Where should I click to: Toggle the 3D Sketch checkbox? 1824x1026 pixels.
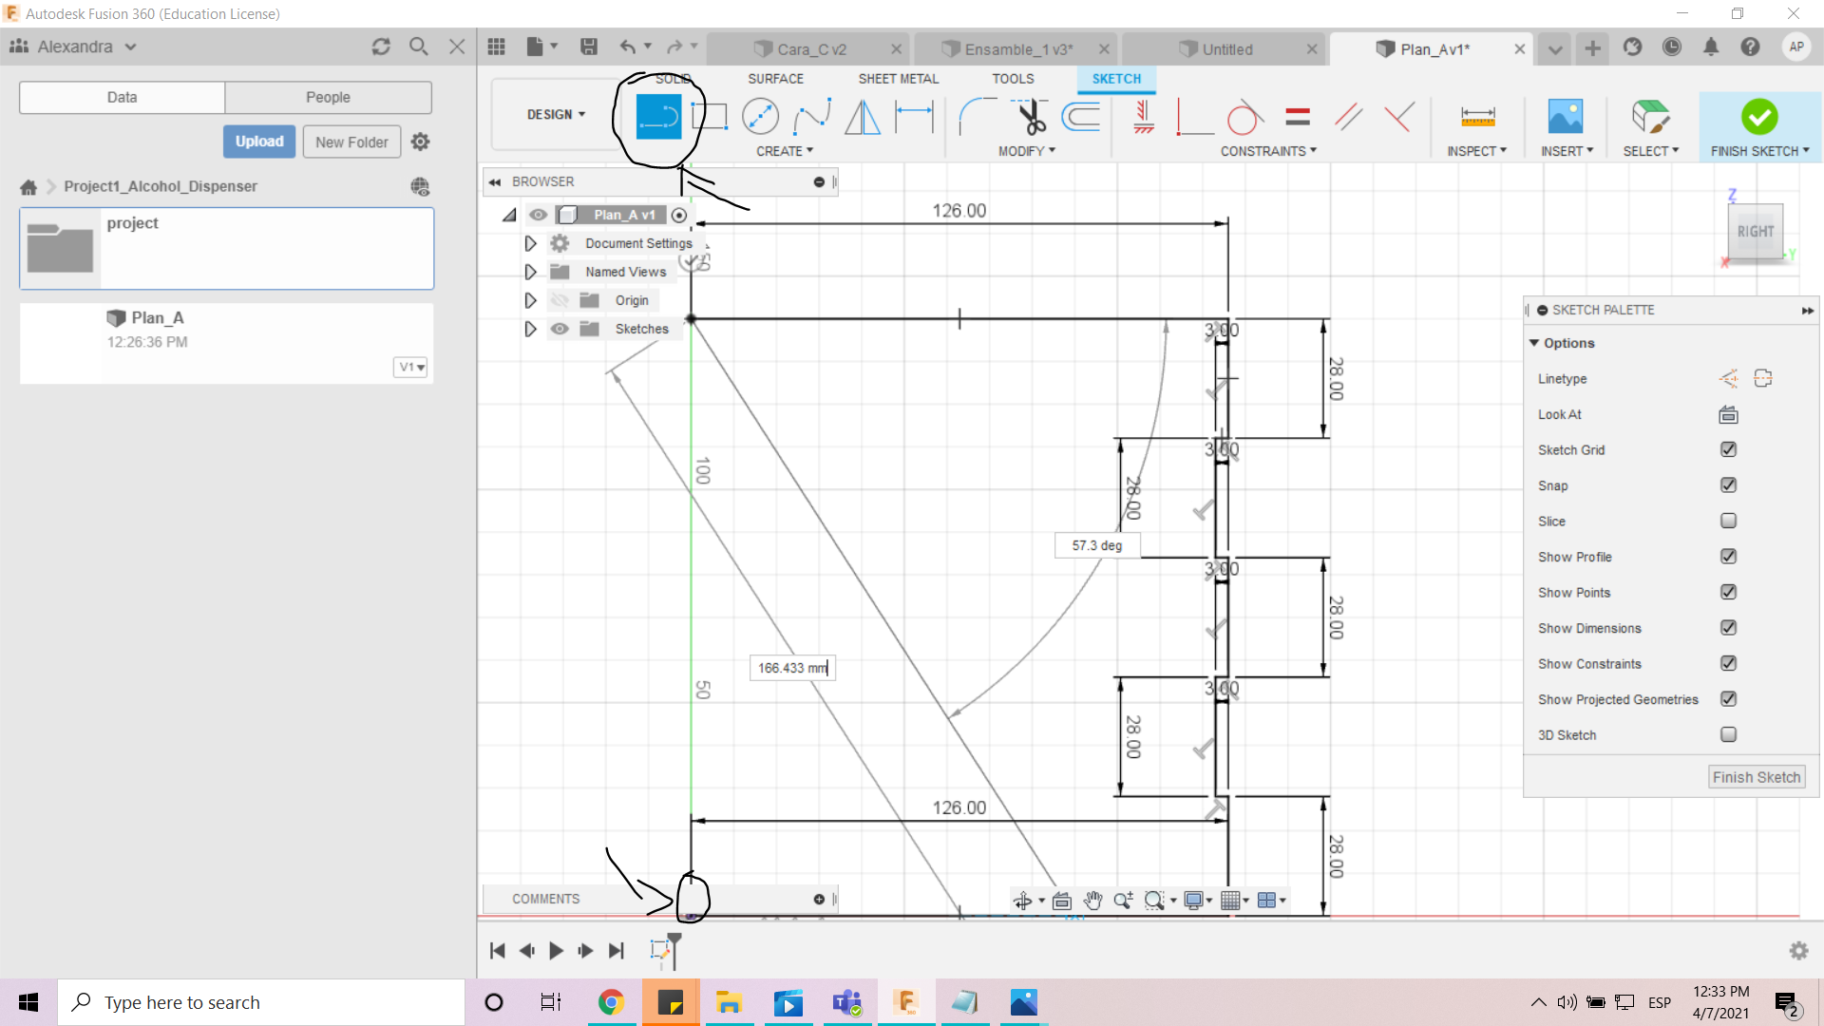click(x=1728, y=734)
